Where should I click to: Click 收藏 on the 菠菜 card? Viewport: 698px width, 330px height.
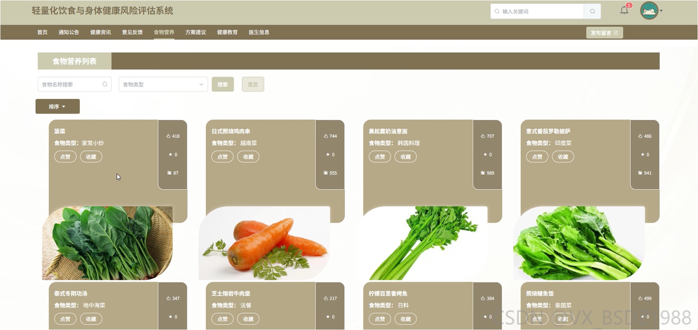click(91, 157)
